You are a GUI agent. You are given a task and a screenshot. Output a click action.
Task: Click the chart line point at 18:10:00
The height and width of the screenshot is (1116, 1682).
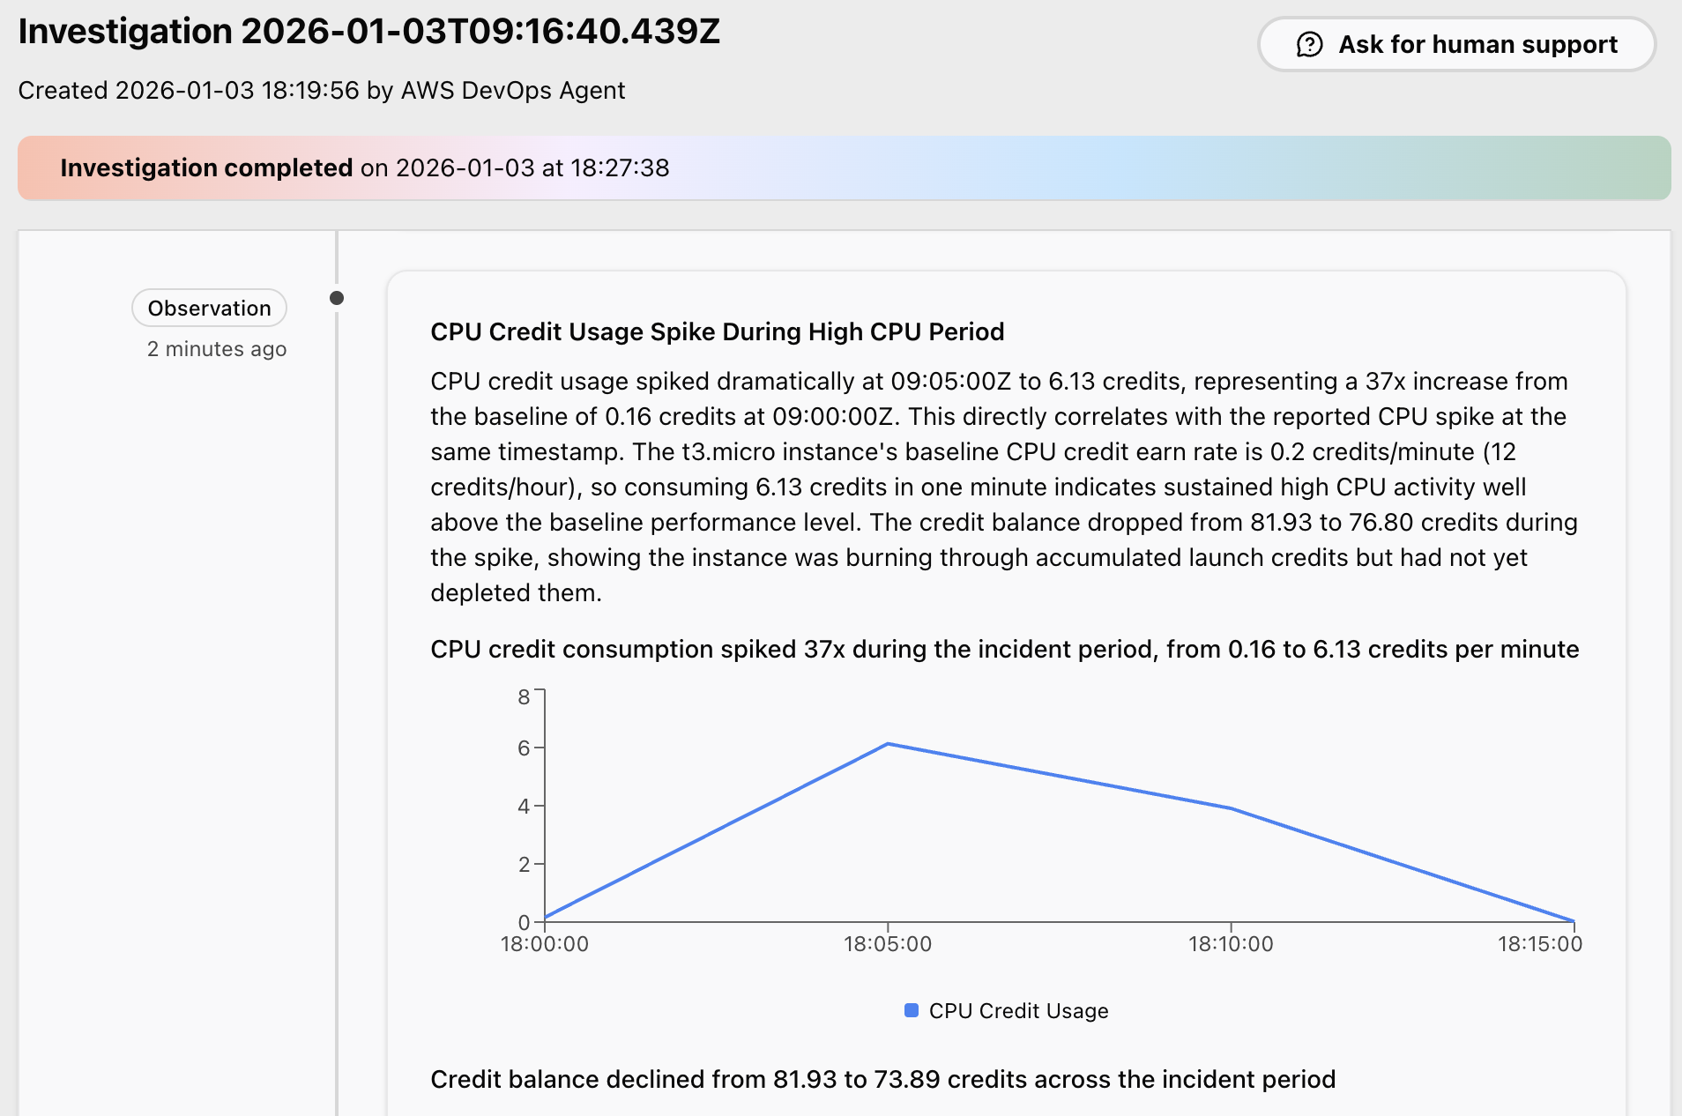(1231, 808)
